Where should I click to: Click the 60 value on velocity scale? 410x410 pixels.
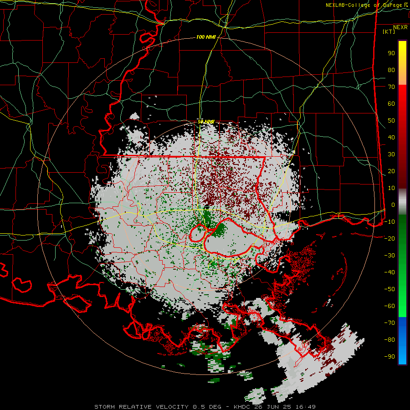[391, 103]
